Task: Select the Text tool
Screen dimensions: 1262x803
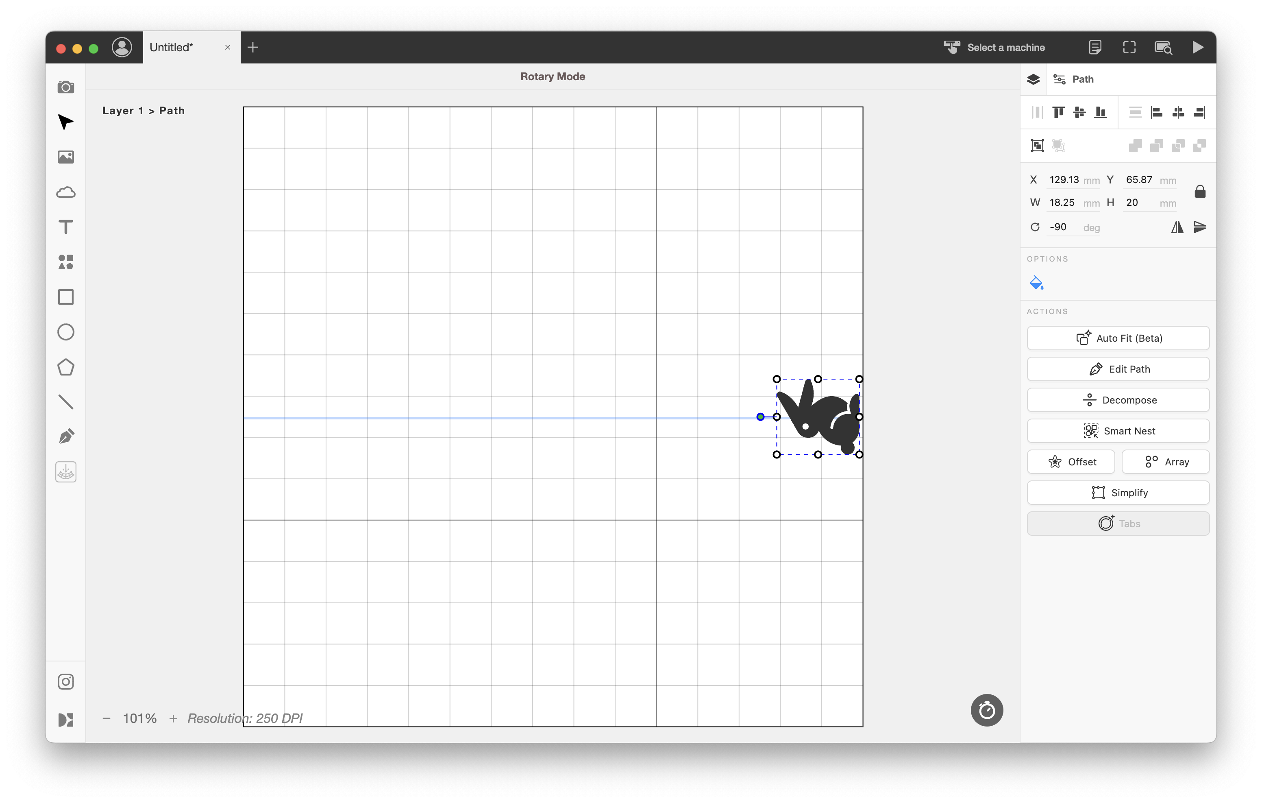Action: (x=65, y=227)
